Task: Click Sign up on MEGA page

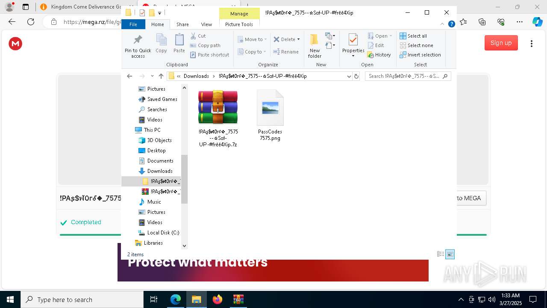Action: click(x=501, y=43)
